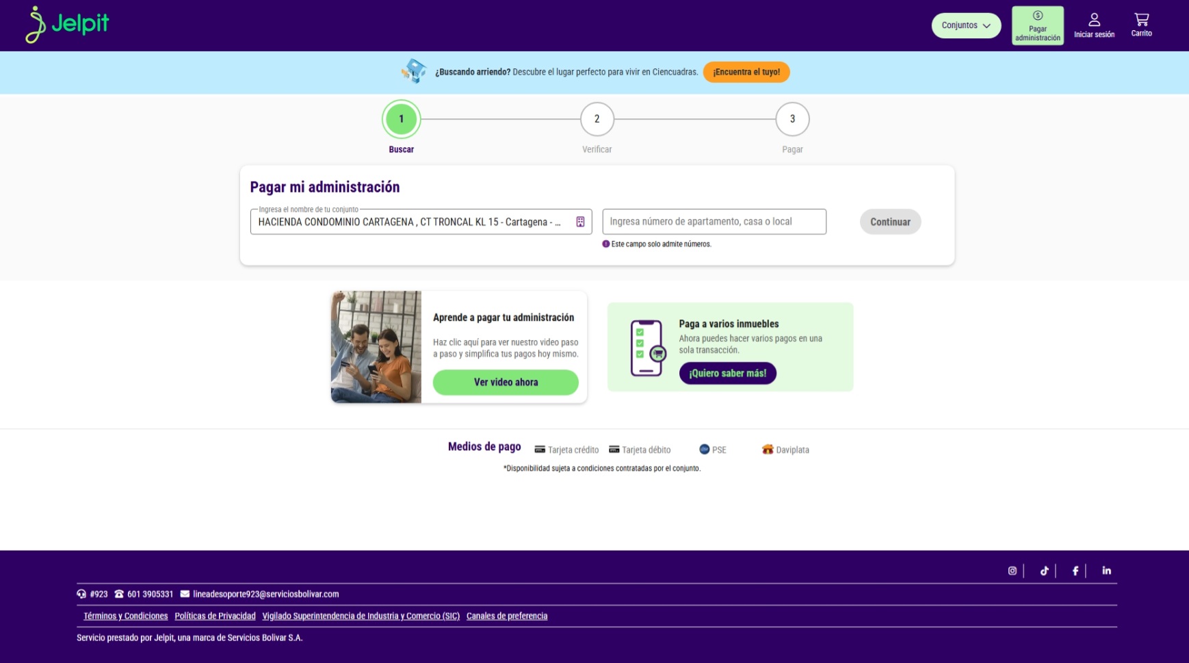Open Términos y Condiciones link
Image resolution: width=1189 pixels, height=663 pixels.
click(x=126, y=616)
